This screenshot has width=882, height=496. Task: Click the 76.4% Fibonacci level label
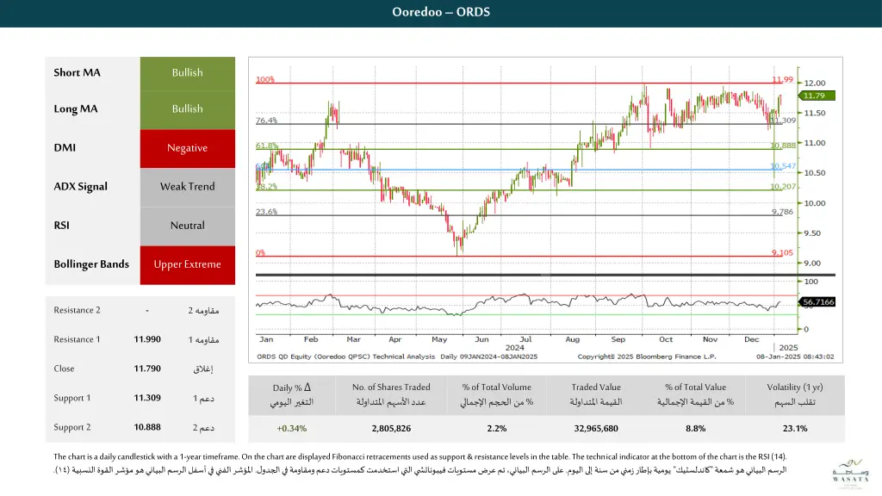[x=266, y=121]
